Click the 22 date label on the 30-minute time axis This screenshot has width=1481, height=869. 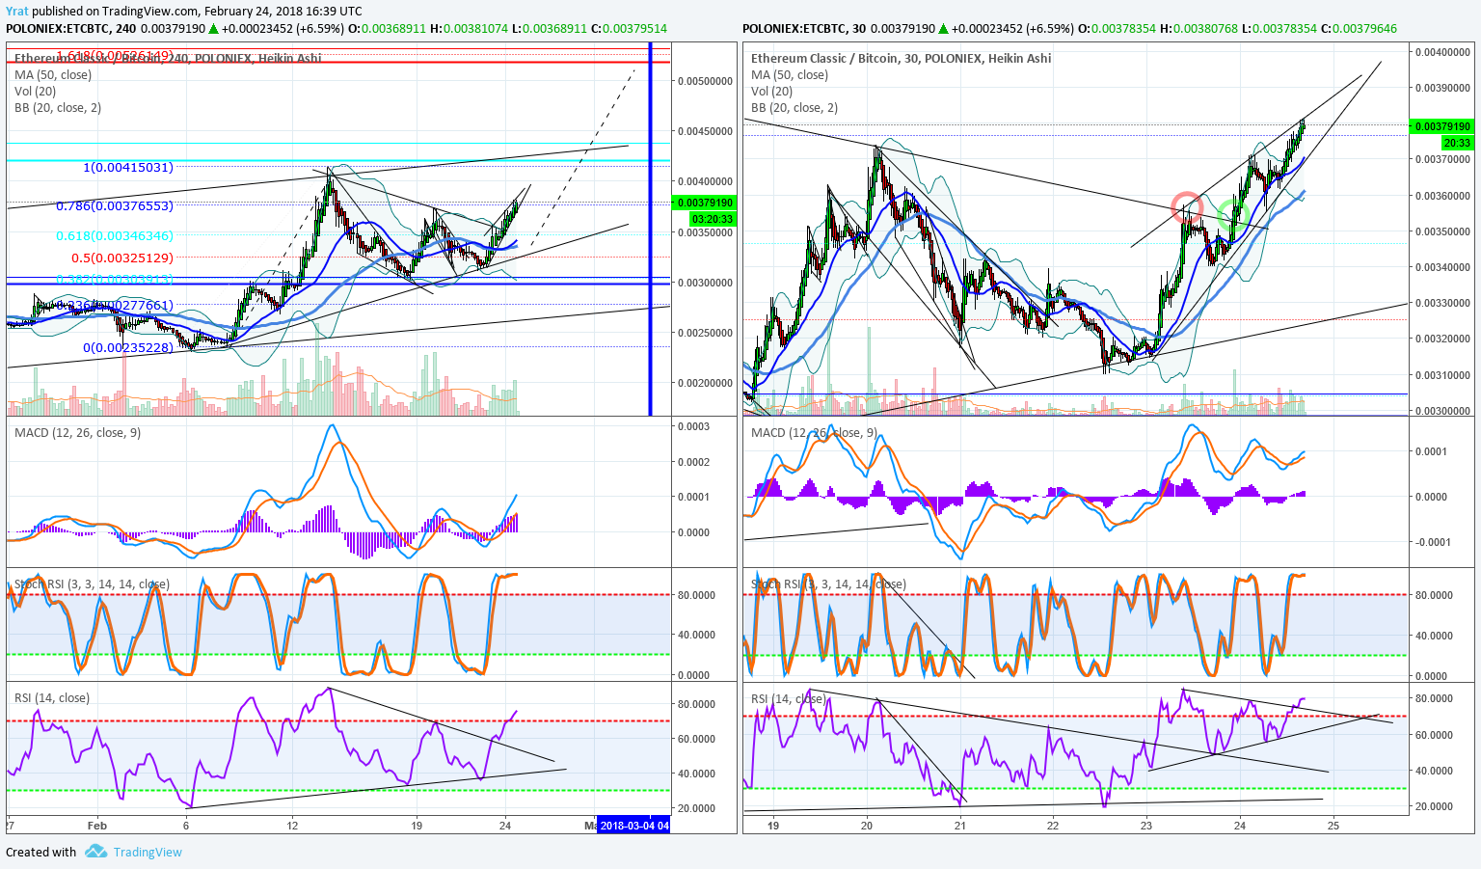1053,826
